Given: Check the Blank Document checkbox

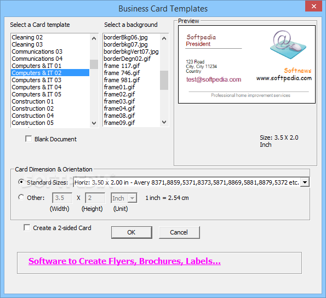Looking at the screenshot, I should 28,139.
